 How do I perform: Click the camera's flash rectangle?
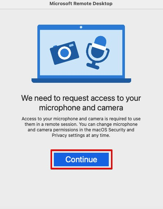coord(71,45)
